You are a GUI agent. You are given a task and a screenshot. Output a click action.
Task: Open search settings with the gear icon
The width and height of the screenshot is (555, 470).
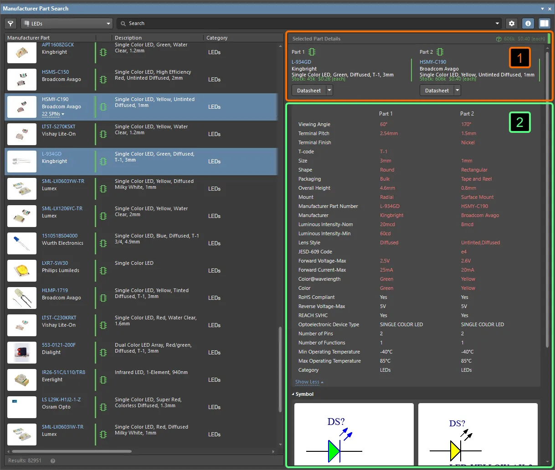coord(512,24)
